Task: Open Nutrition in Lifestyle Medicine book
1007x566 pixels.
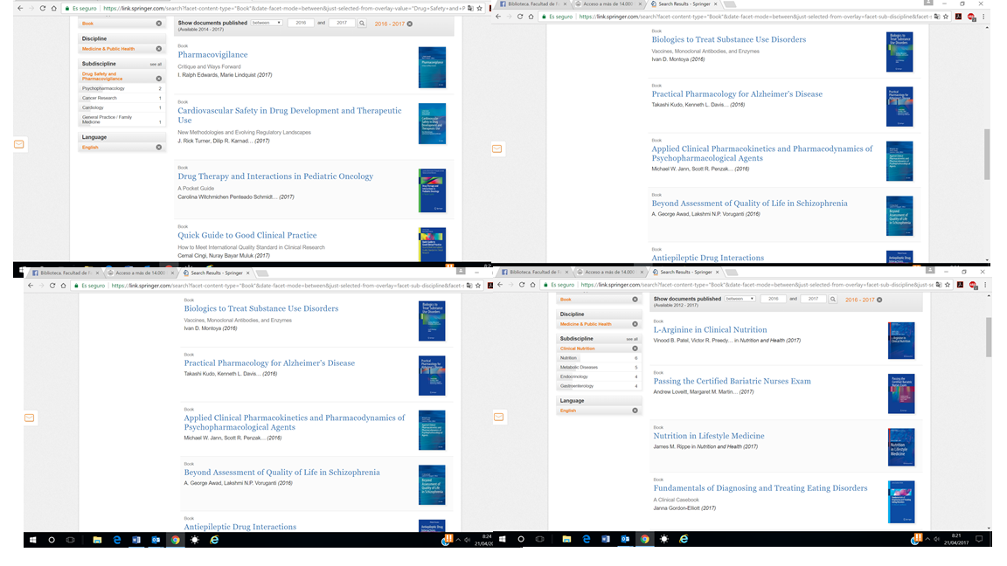Action: [x=709, y=436]
